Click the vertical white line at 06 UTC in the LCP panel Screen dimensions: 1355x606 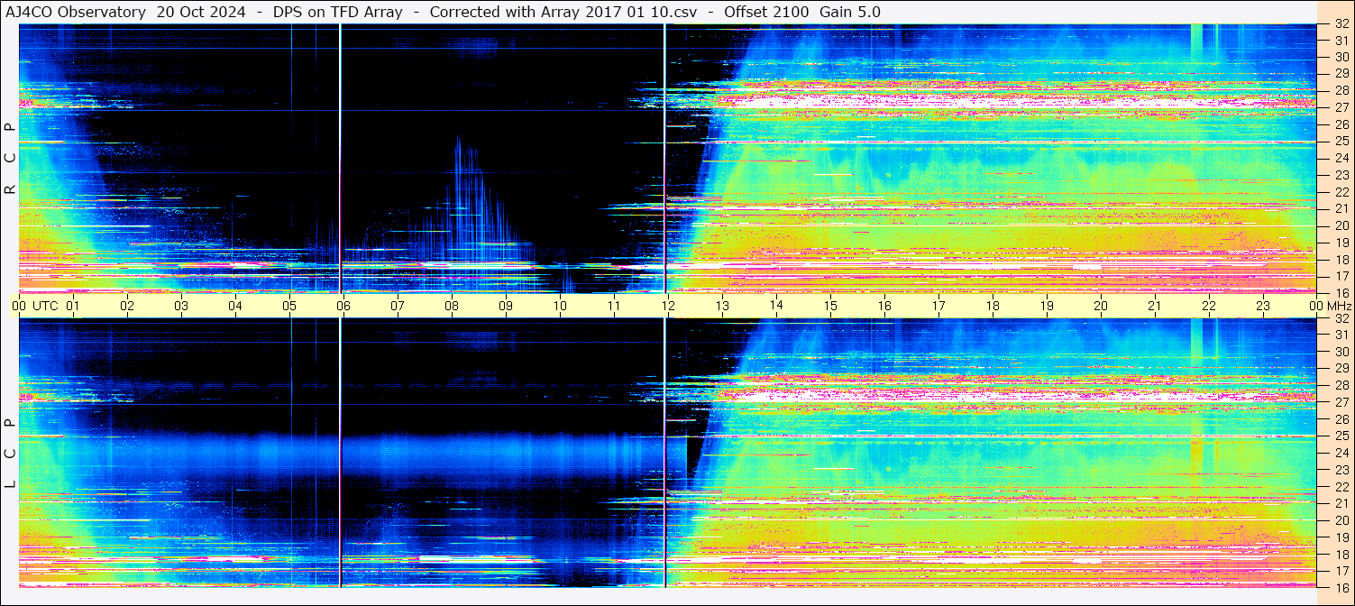point(340,451)
